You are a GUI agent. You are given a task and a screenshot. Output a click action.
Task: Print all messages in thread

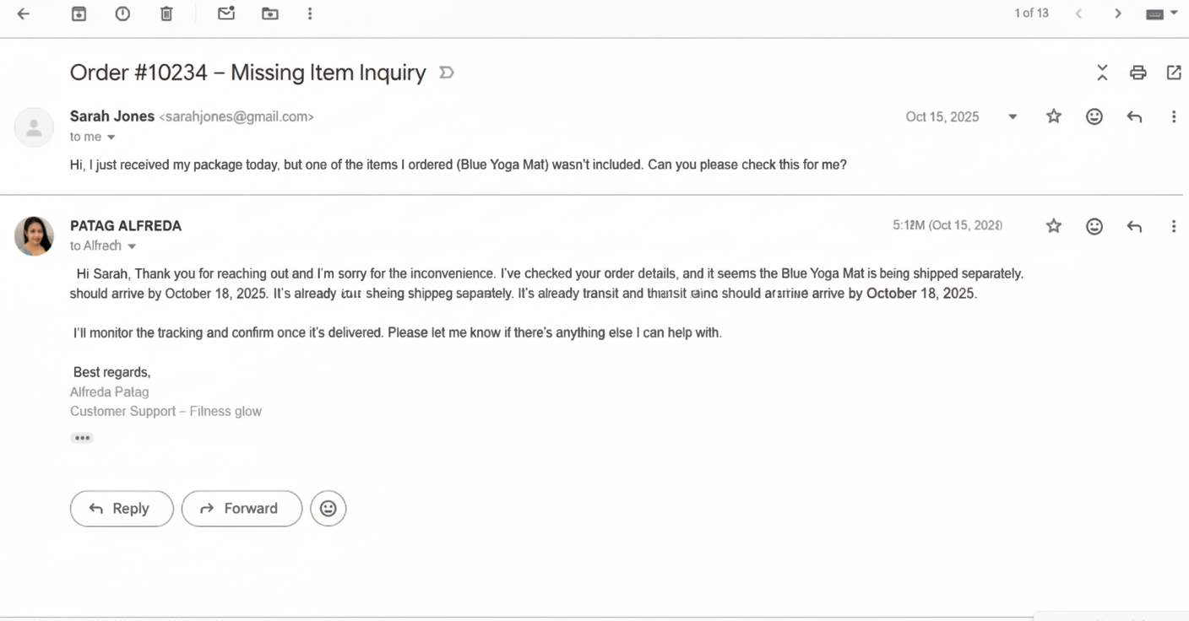tap(1137, 73)
